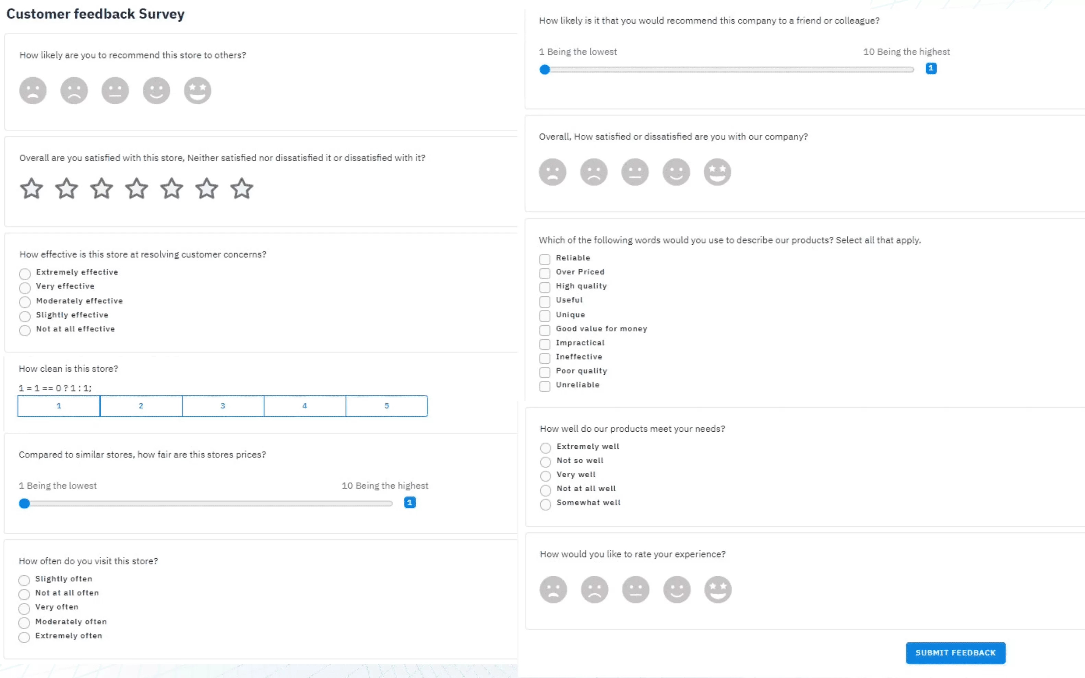The height and width of the screenshot is (678, 1085).
Task: Tick the Good value for money checkbox
Action: pos(545,330)
